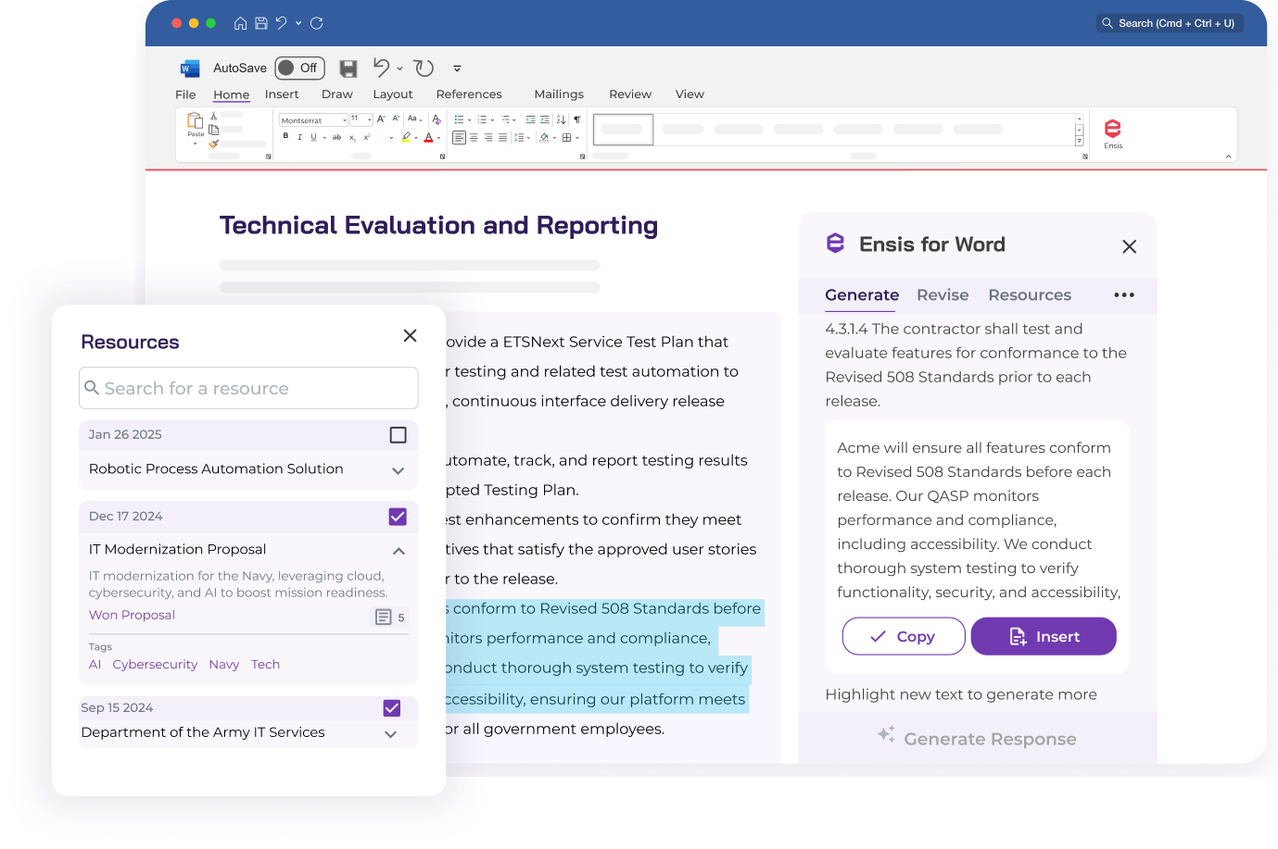Click the Save icon in the blue title bar
Viewport: 1278px width, 849px height.
pos(261,23)
